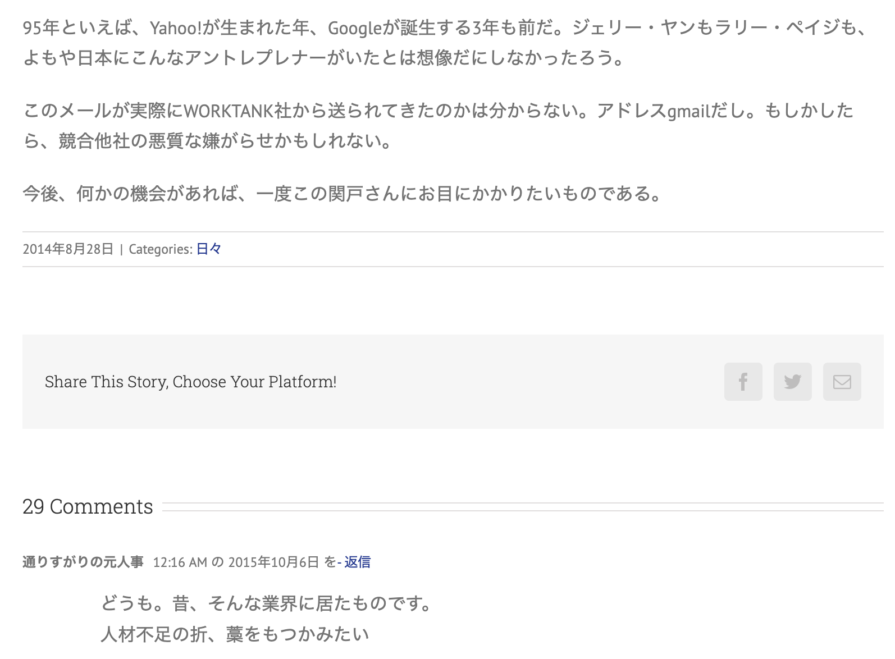895x659 pixels.
Task: Share the post on Twitter
Action: click(x=792, y=382)
